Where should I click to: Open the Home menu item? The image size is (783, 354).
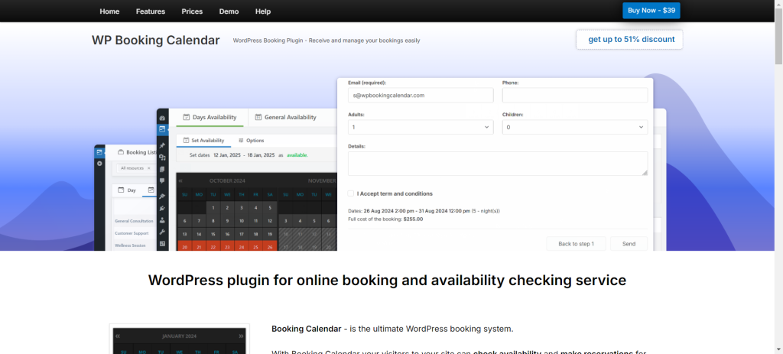pos(109,11)
